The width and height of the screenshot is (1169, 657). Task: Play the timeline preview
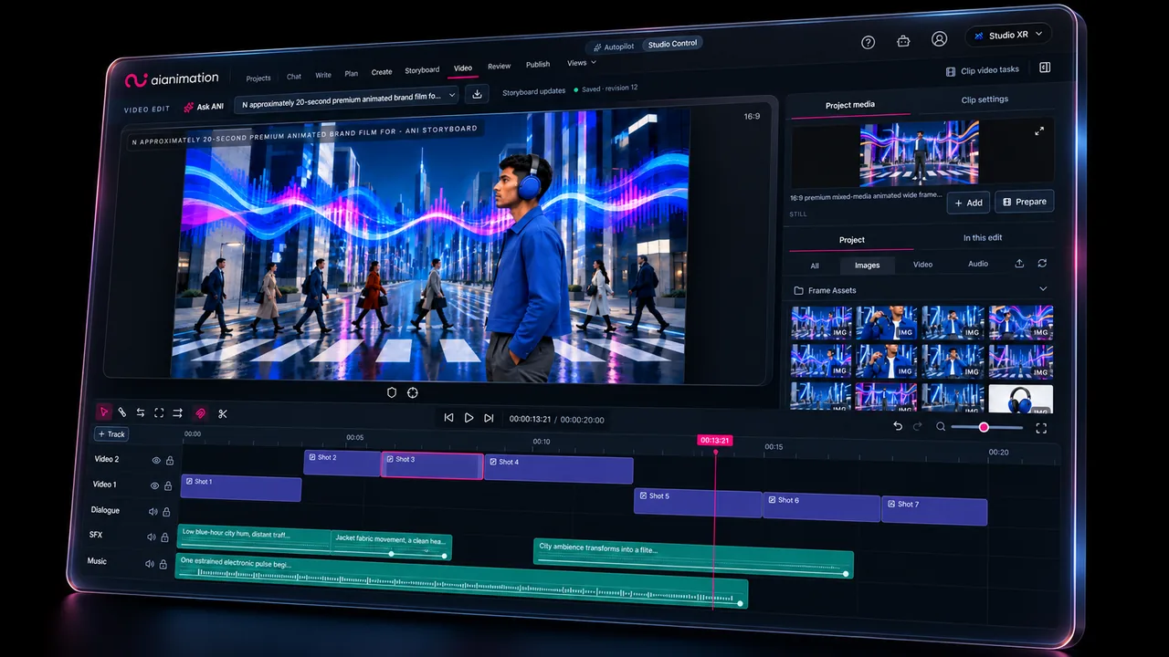[469, 418]
